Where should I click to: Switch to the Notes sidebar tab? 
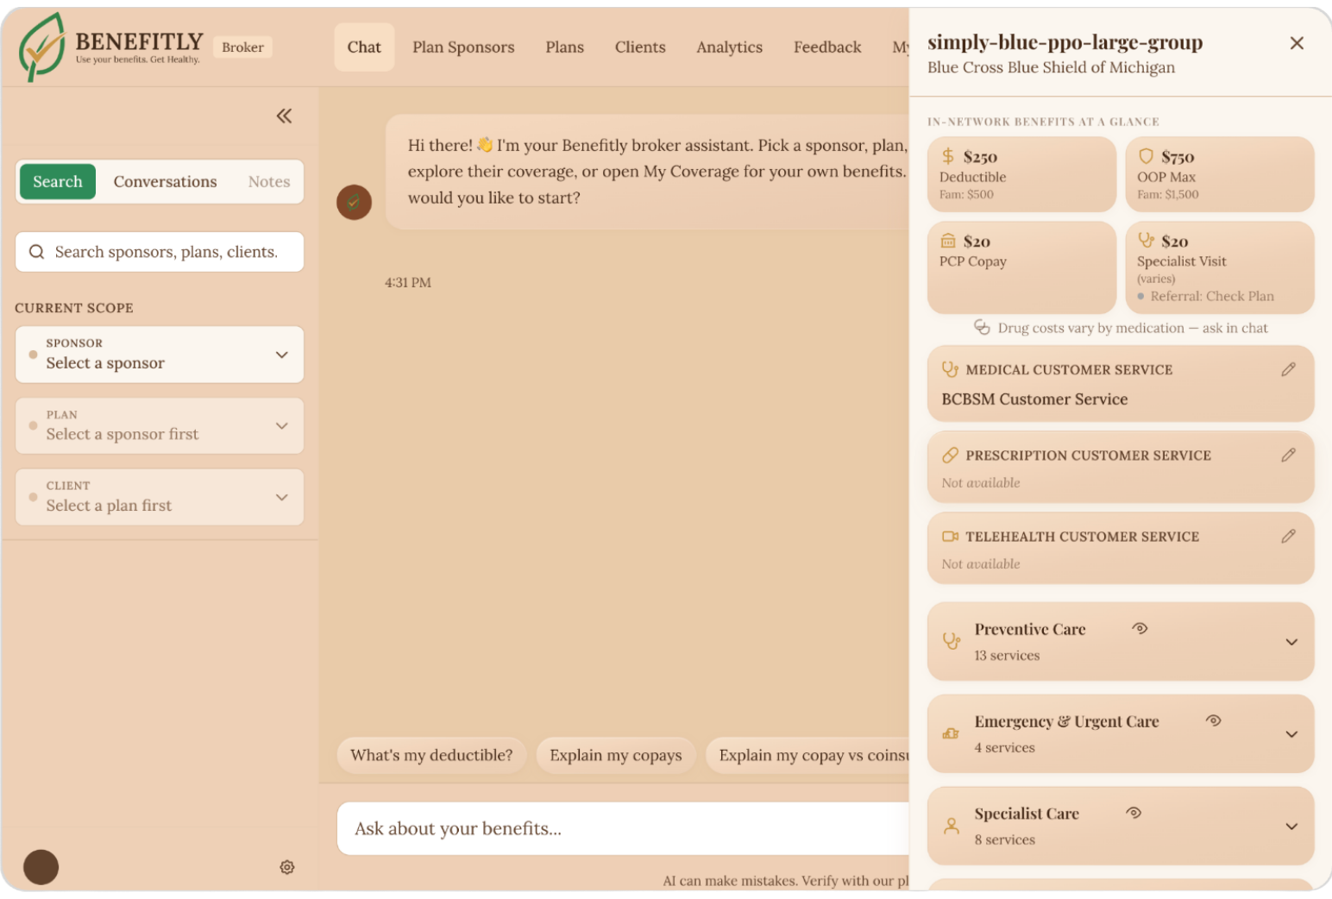(x=269, y=181)
